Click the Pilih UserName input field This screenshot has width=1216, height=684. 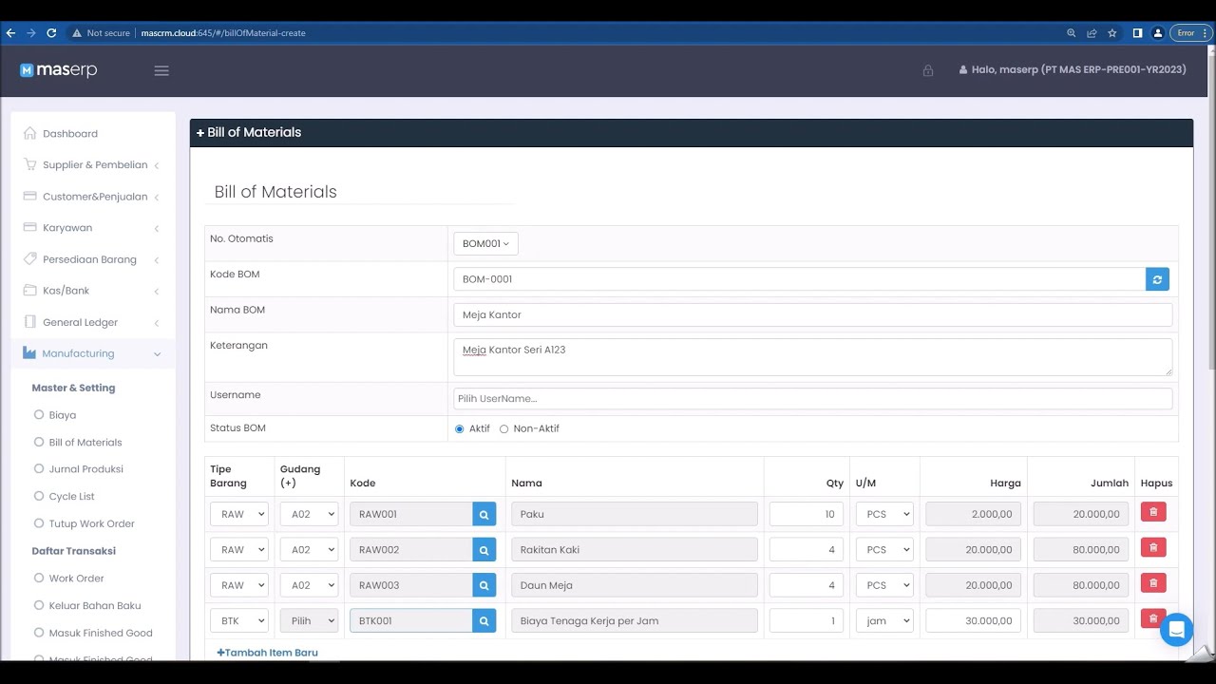click(x=812, y=399)
